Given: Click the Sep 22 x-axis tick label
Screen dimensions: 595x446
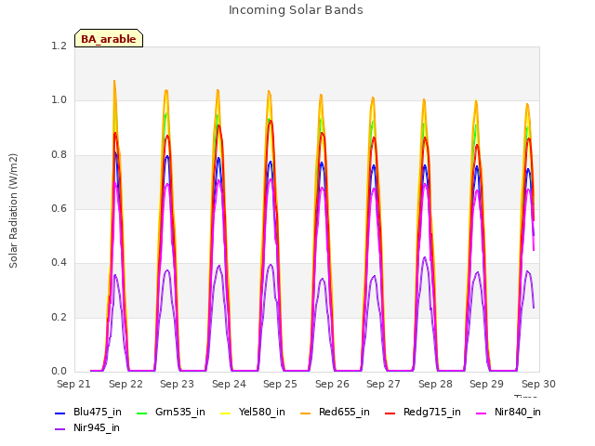Looking at the screenshot, I should click(x=126, y=384).
